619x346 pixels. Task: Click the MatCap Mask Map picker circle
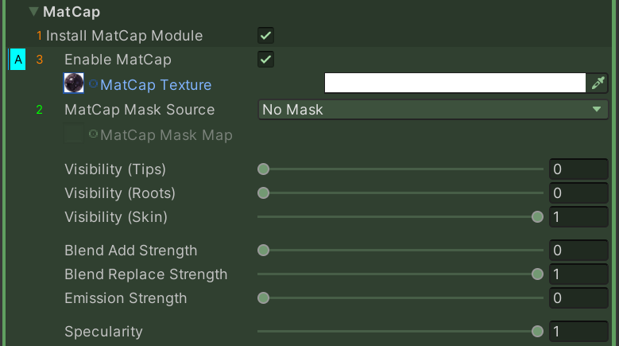tap(93, 134)
